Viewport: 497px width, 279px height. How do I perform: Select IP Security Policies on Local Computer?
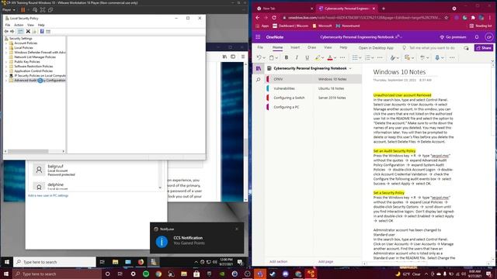click(40, 76)
